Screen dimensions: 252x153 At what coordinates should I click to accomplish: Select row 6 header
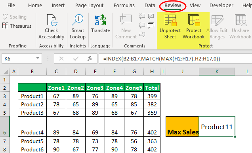5,127
